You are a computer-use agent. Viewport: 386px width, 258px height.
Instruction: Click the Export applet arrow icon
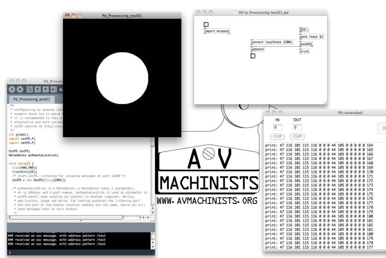[54, 89]
